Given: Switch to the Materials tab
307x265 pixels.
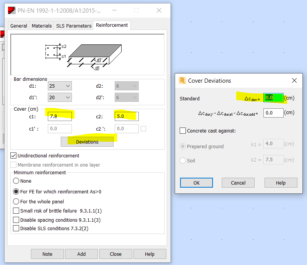Looking at the screenshot, I should pos(42,26).
